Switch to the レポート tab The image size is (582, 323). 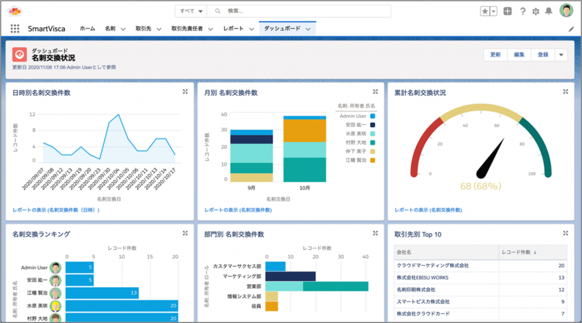pos(233,28)
